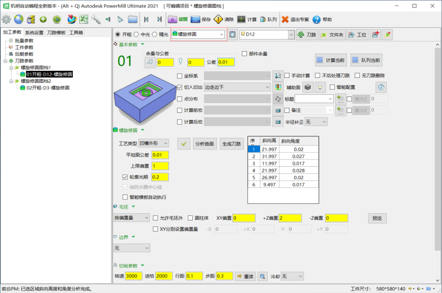Screen dimensions: 442x293
Task: Select tree item 02开粗-D3-螺旋修圆
Action: pos(47,88)
